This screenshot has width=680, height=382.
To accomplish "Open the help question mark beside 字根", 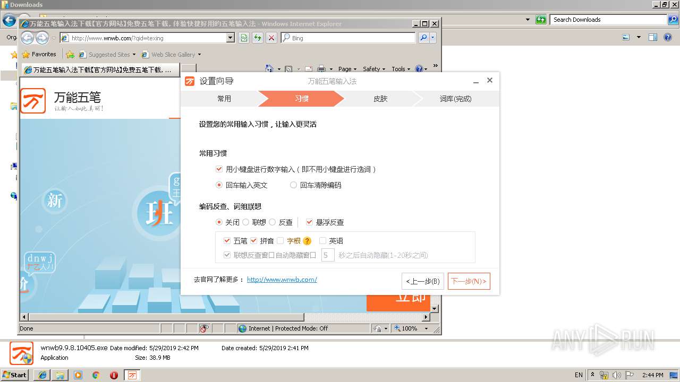I will pyautogui.click(x=307, y=241).
